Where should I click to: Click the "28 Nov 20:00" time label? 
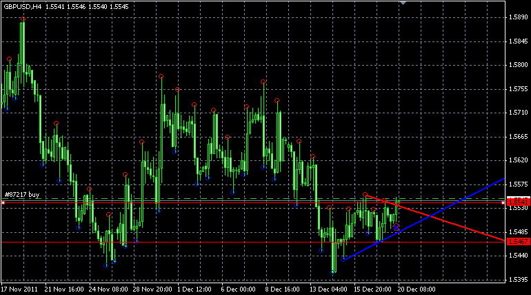tap(152, 289)
